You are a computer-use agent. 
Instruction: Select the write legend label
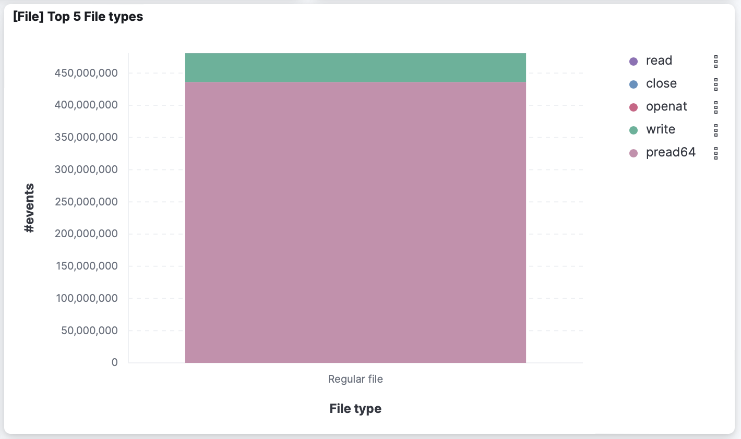(x=661, y=129)
